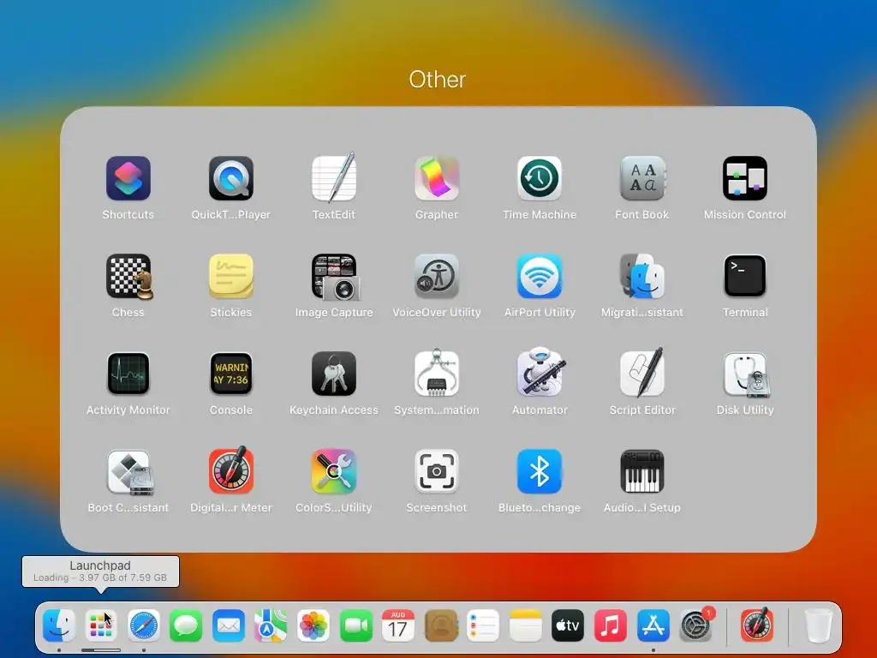877x658 pixels.
Task: Launch AirPort Utility
Action: tap(540, 277)
